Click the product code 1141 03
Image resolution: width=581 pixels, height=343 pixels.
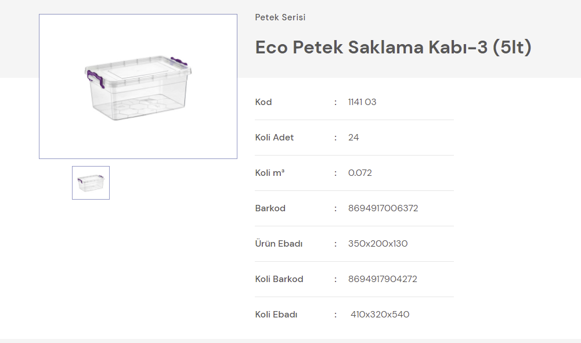point(362,102)
